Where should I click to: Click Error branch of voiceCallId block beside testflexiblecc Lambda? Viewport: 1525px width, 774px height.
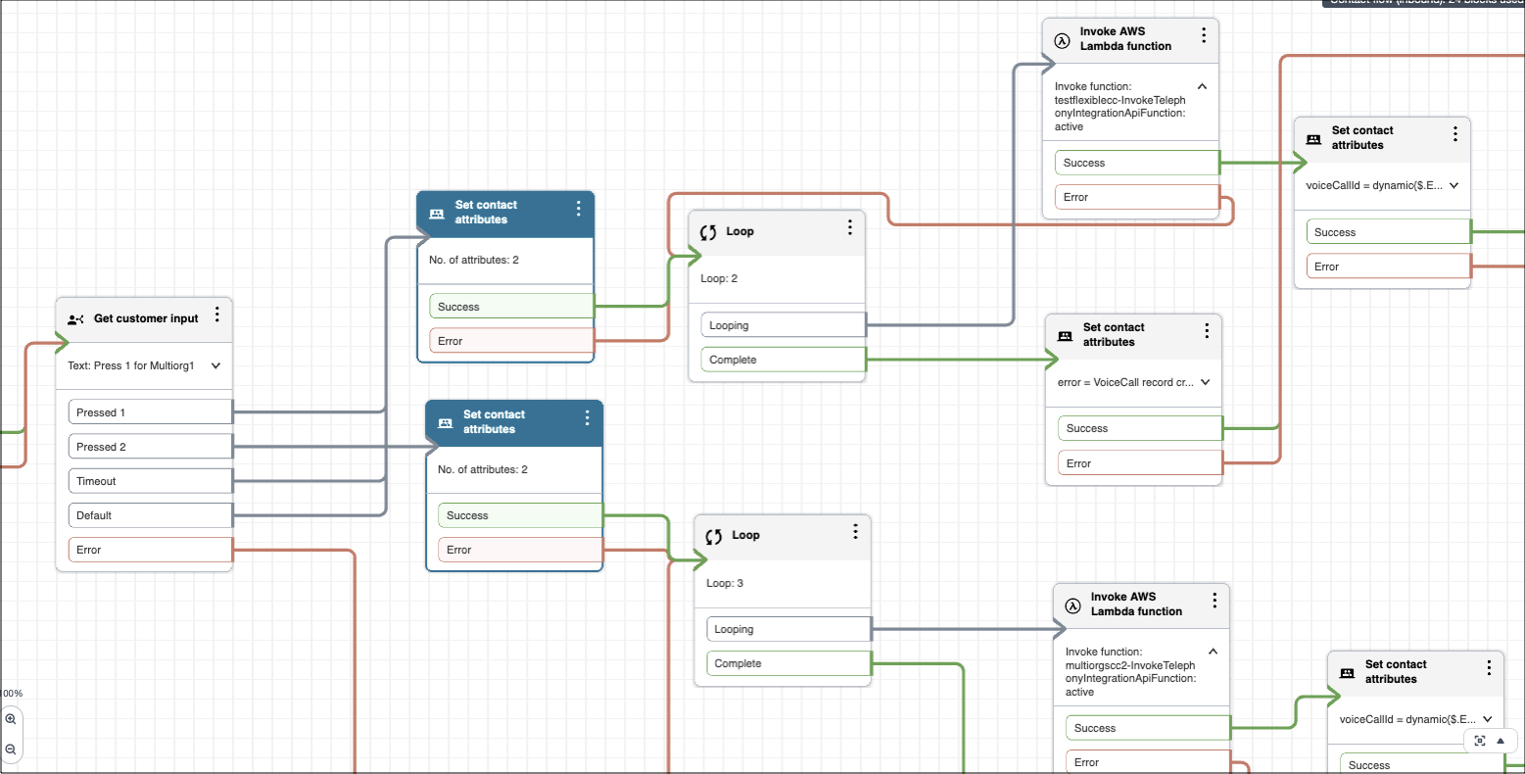point(1389,266)
